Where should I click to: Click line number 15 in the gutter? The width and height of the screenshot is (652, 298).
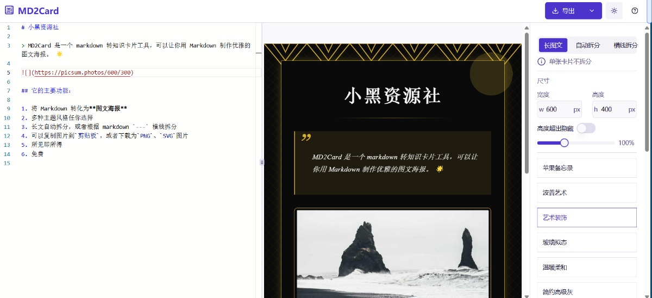click(8, 163)
